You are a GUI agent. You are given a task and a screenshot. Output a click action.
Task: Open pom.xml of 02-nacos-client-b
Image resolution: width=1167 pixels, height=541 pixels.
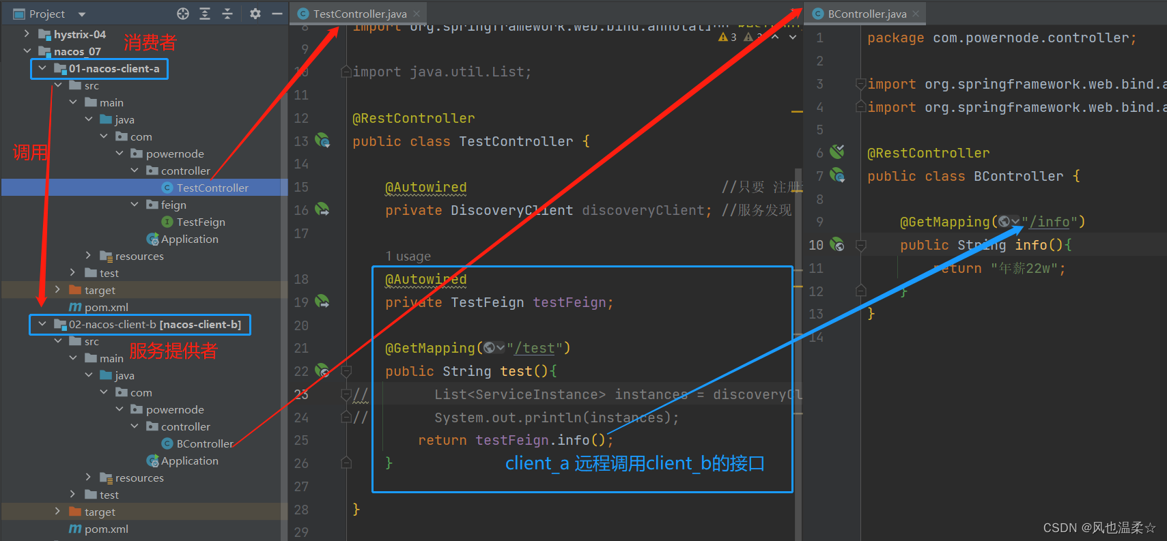[106, 529]
